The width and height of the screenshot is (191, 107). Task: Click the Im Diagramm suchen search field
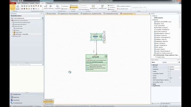click(138, 7)
